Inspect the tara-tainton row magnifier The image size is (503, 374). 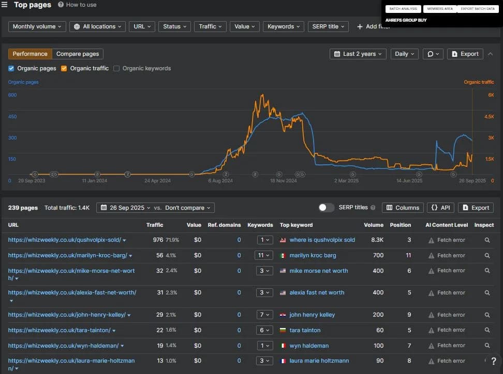click(487, 330)
